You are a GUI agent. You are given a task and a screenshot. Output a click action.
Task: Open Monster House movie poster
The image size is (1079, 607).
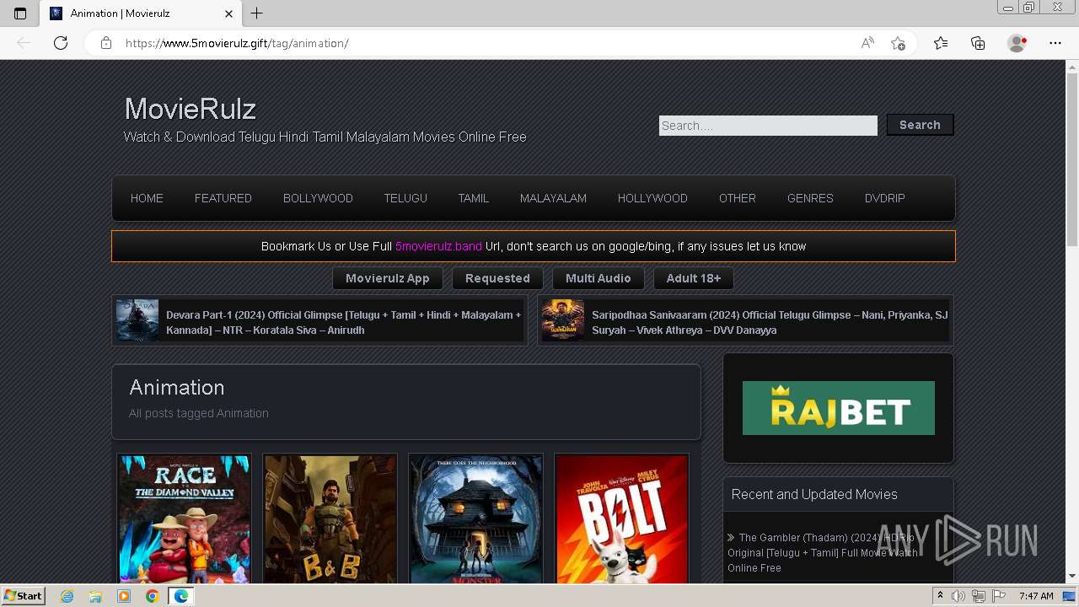point(475,519)
